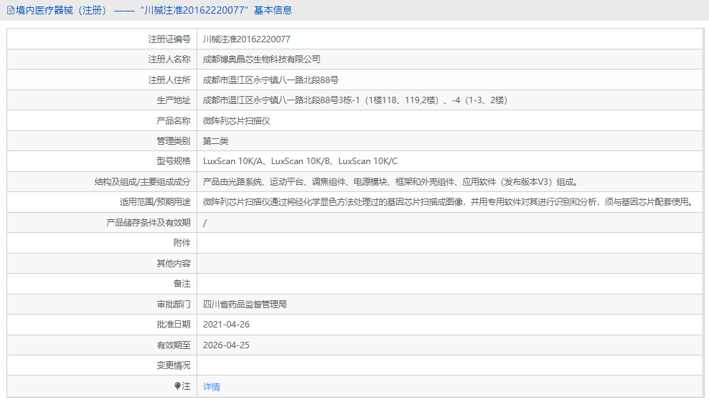This screenshot has height=402, width=709.
Task: Click the 备注 label
Action: click(x=182, y=284)
